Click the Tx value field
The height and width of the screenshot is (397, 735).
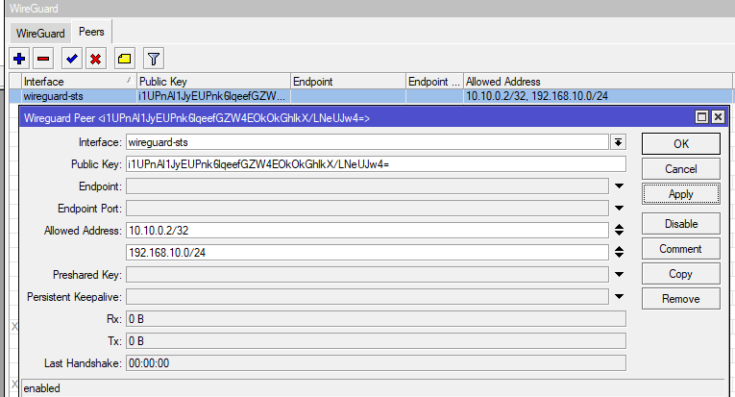(376, 340)
